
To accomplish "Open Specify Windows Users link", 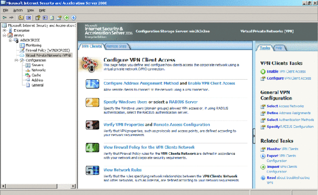I will pos(125,102).
